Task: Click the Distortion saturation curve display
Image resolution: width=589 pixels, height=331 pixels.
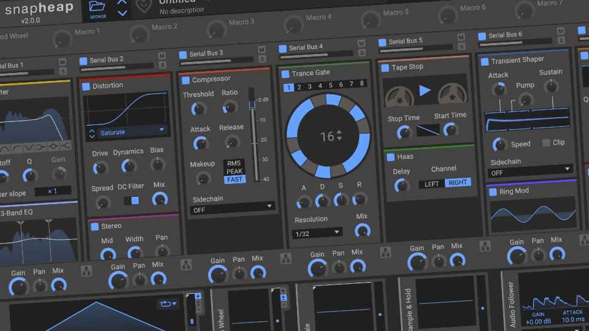Action: tap(126, 109)
